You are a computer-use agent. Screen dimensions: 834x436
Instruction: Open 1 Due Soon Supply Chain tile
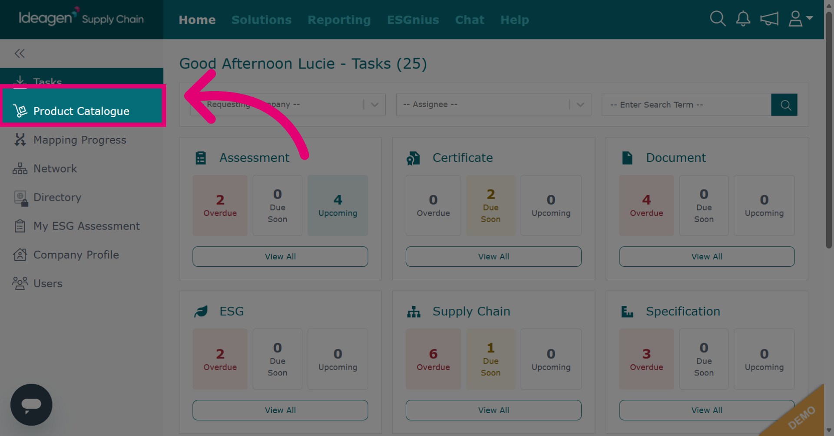491,359
